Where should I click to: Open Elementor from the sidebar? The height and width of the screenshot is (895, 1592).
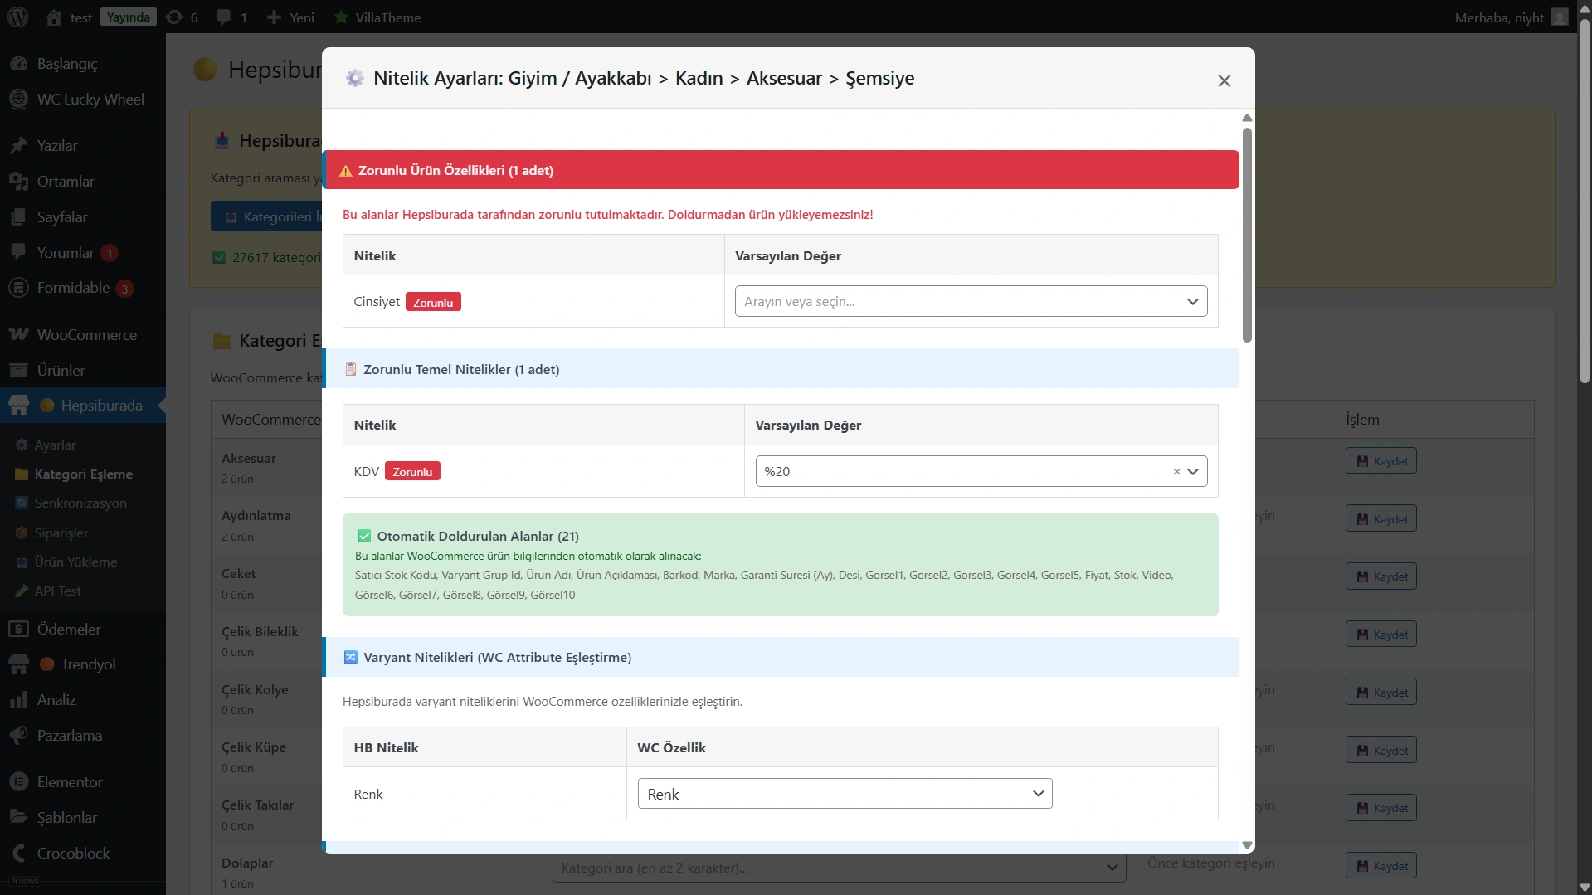[70, 781]
